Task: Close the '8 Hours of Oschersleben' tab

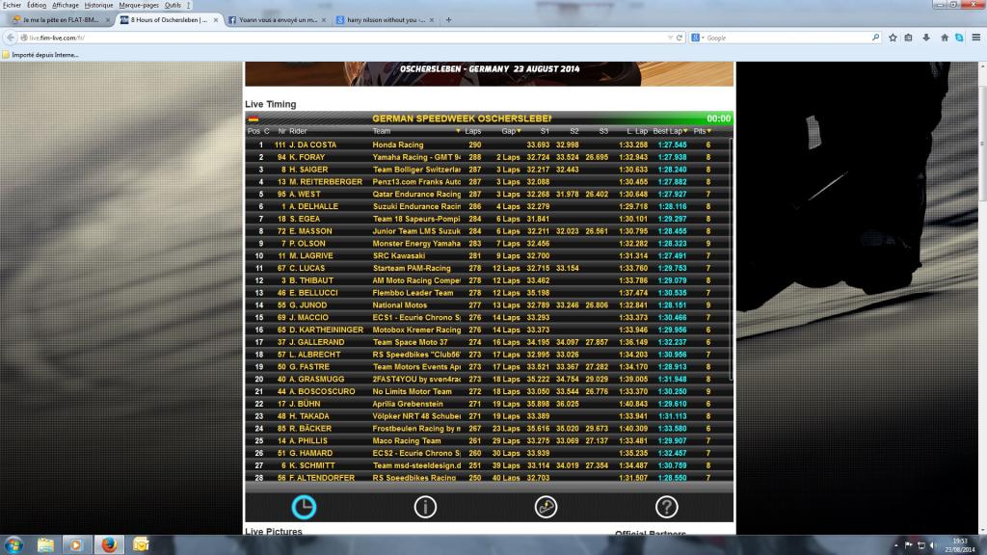Action: tap(216, 20)
